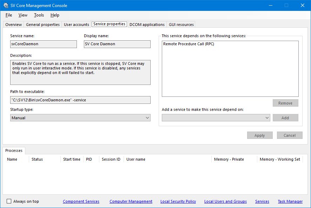Cancel the pending changes

pos(290,135)
